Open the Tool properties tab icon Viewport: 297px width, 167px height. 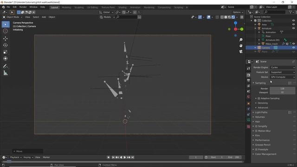(x=249, y=68)
